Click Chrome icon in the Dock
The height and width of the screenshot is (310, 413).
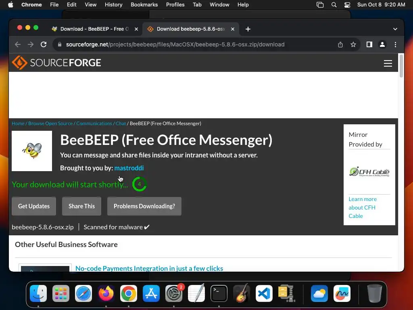tap(129, 293)
